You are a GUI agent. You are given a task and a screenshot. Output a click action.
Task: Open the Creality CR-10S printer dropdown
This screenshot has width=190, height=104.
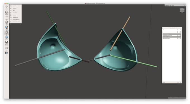coord(175,5)
